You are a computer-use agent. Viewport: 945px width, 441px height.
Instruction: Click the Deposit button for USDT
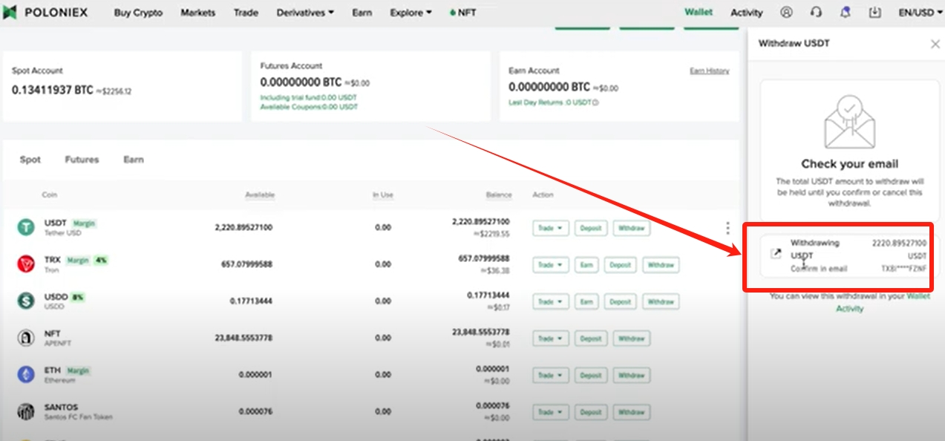tap(591, 228)
